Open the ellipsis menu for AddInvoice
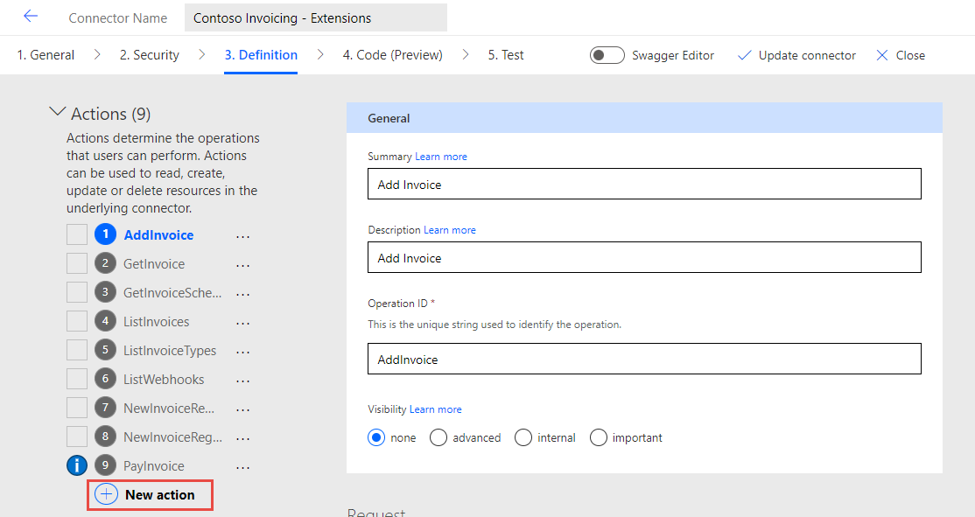Viewport: 975px width, 517px height. [x=242, y=234]
